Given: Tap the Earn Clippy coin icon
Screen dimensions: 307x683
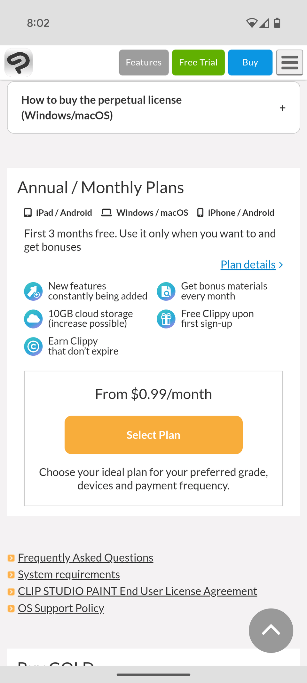Looking at the screenshot, I should coord(33,346).
